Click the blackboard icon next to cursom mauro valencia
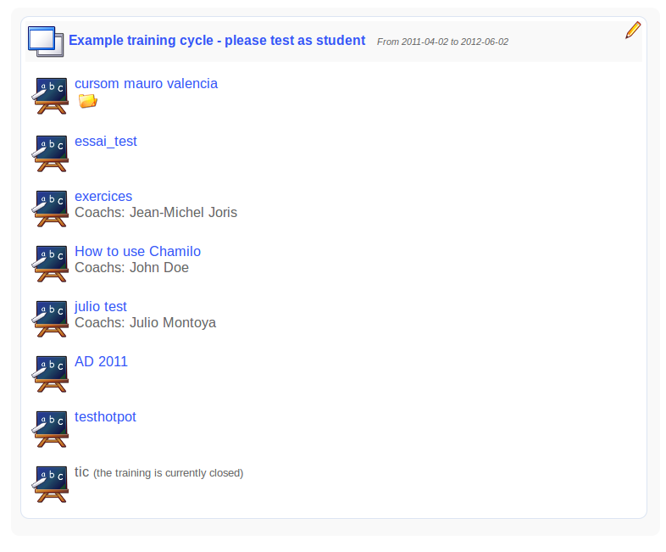Screen dimensions: 666x552 tap(51, 96)
